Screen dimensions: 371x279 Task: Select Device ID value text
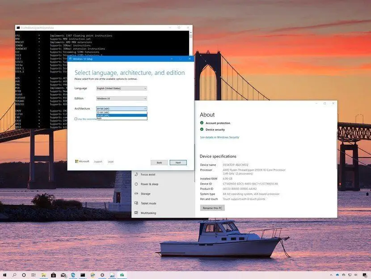tap(250, 184)
